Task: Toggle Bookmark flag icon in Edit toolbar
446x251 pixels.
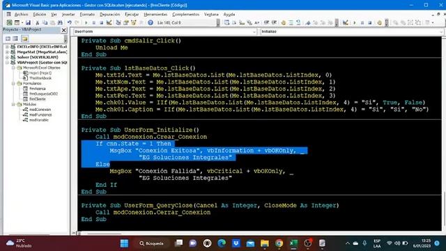Action: pos(308,22)
